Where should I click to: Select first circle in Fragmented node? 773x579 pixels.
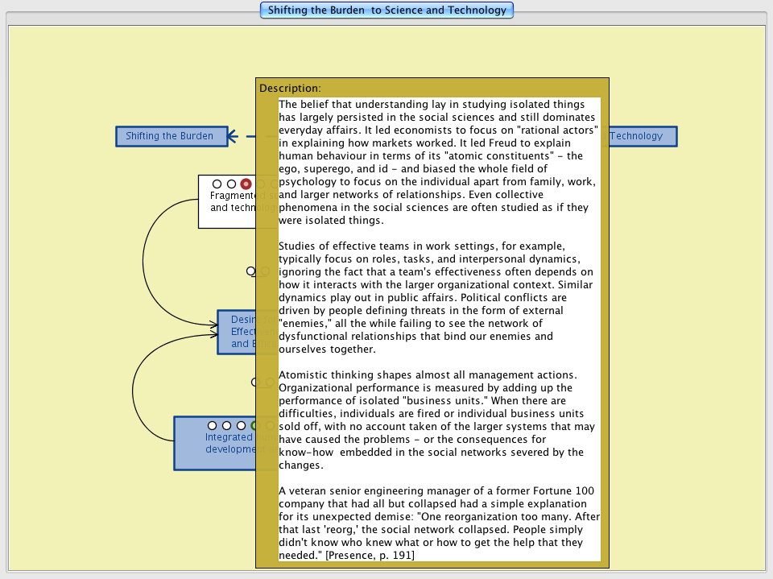pyautogui.click(x=217, y=184)
